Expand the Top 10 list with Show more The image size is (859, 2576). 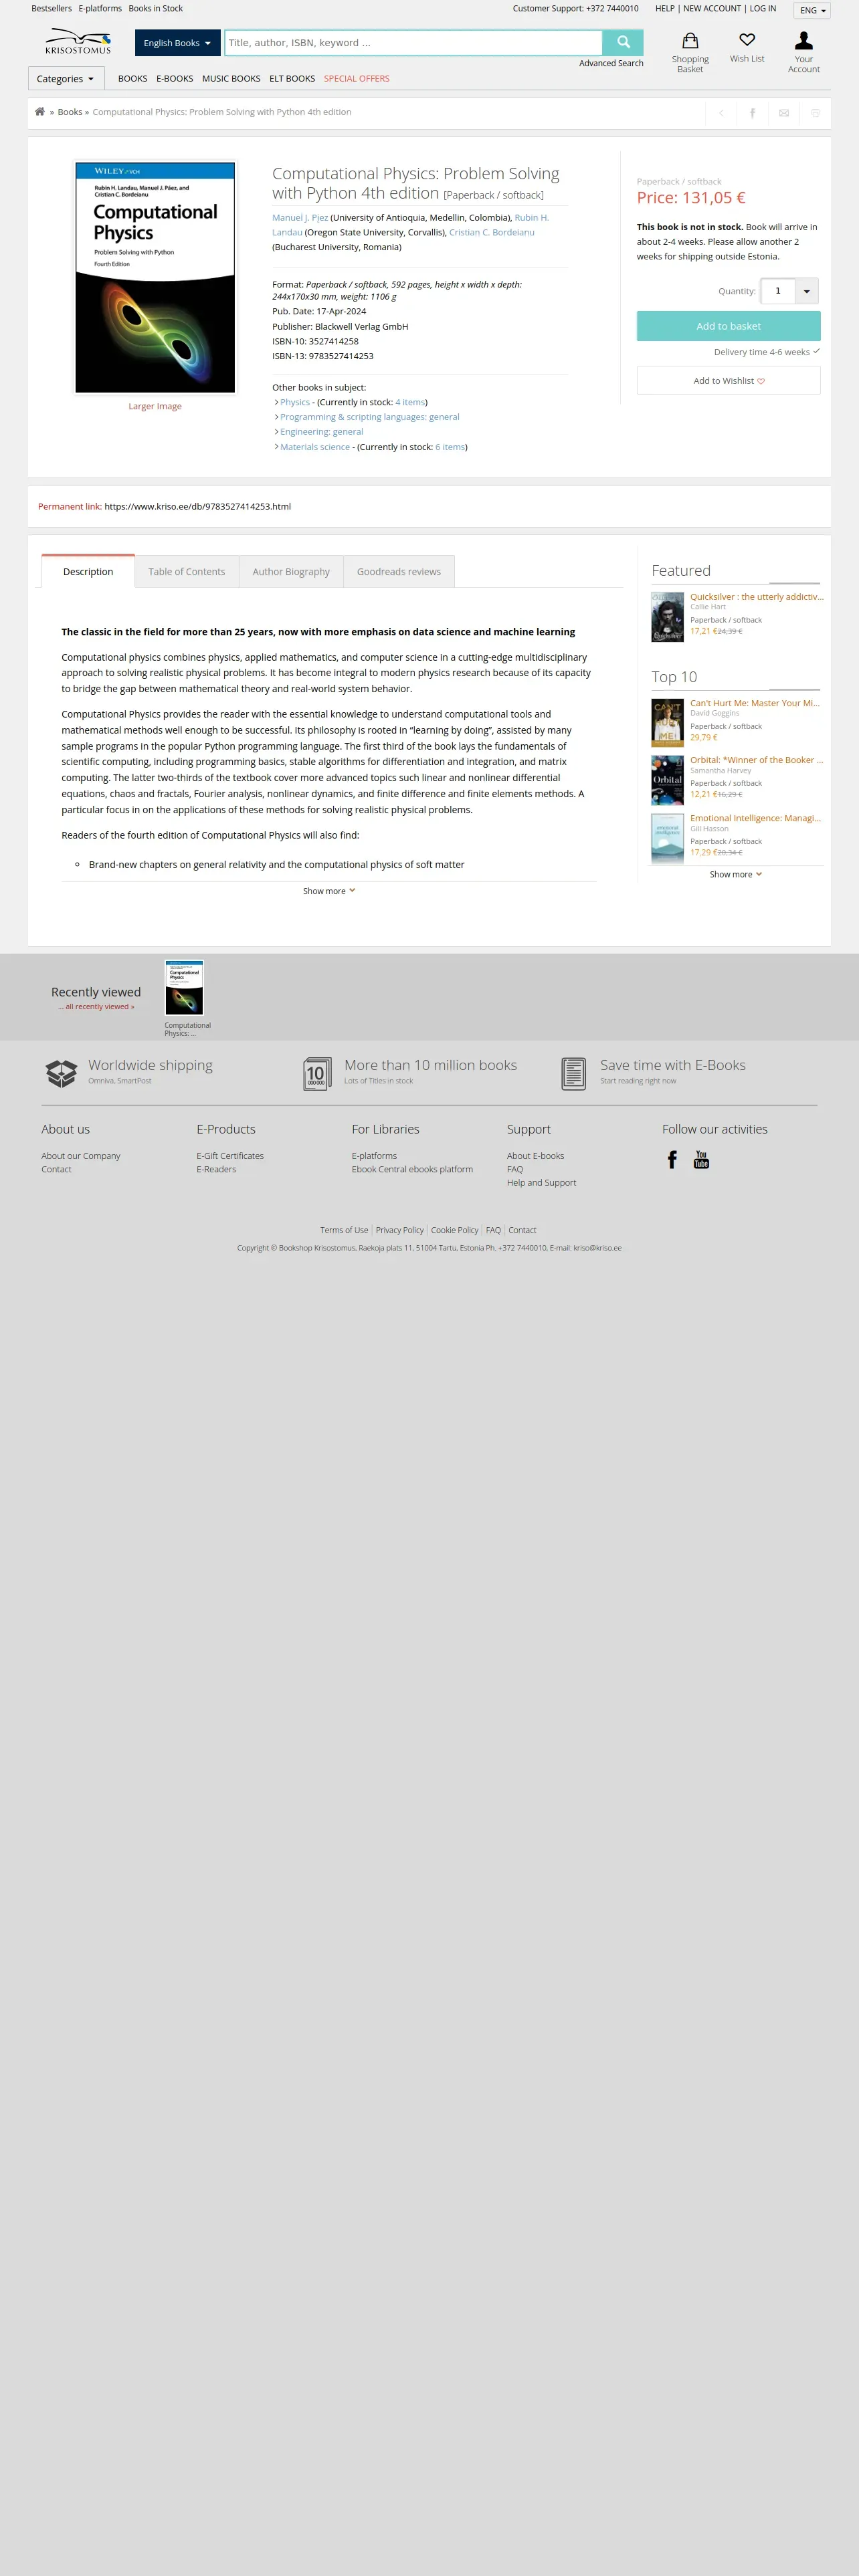[x=736, y=874]
